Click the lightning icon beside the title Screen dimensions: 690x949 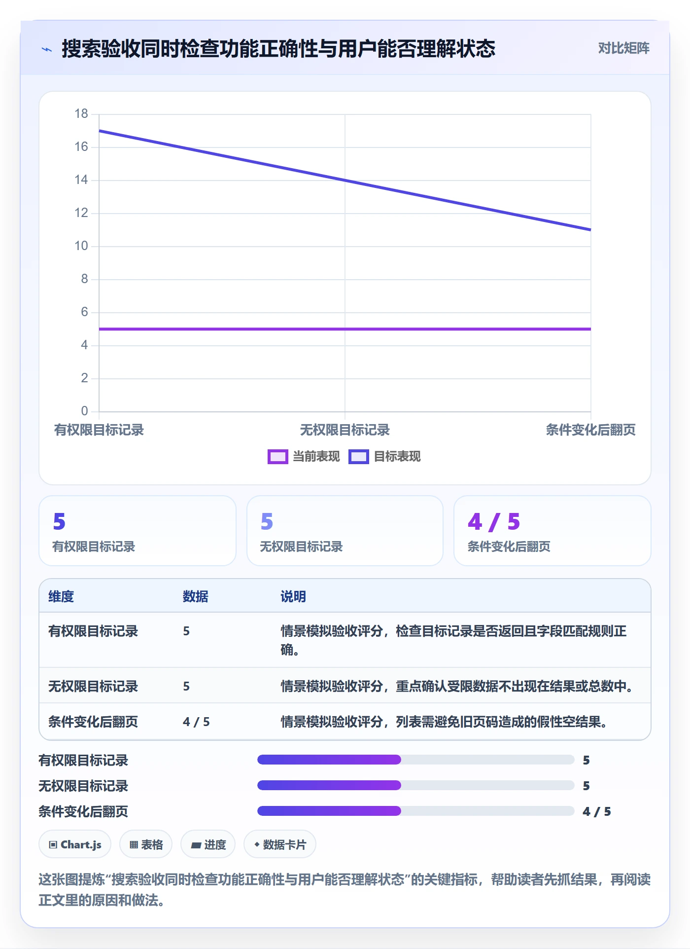pos(47,49)
